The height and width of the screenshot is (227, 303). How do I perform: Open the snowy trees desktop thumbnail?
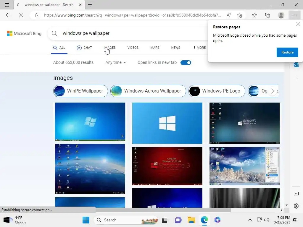[x=244, y=166]
